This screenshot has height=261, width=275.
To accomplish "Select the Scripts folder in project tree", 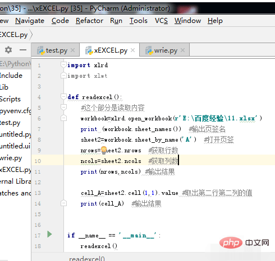I will click(x=10, y=99).
